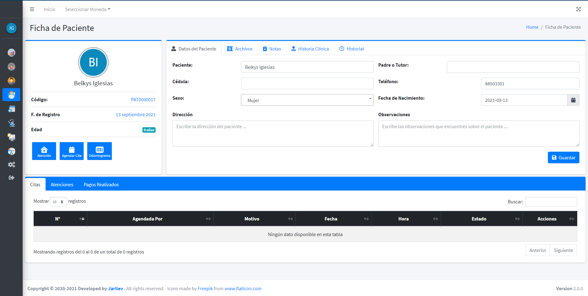Viewport: 588px width, 296px height.
Task: Switch to the Historia Clínica tab
Action: 310,49
